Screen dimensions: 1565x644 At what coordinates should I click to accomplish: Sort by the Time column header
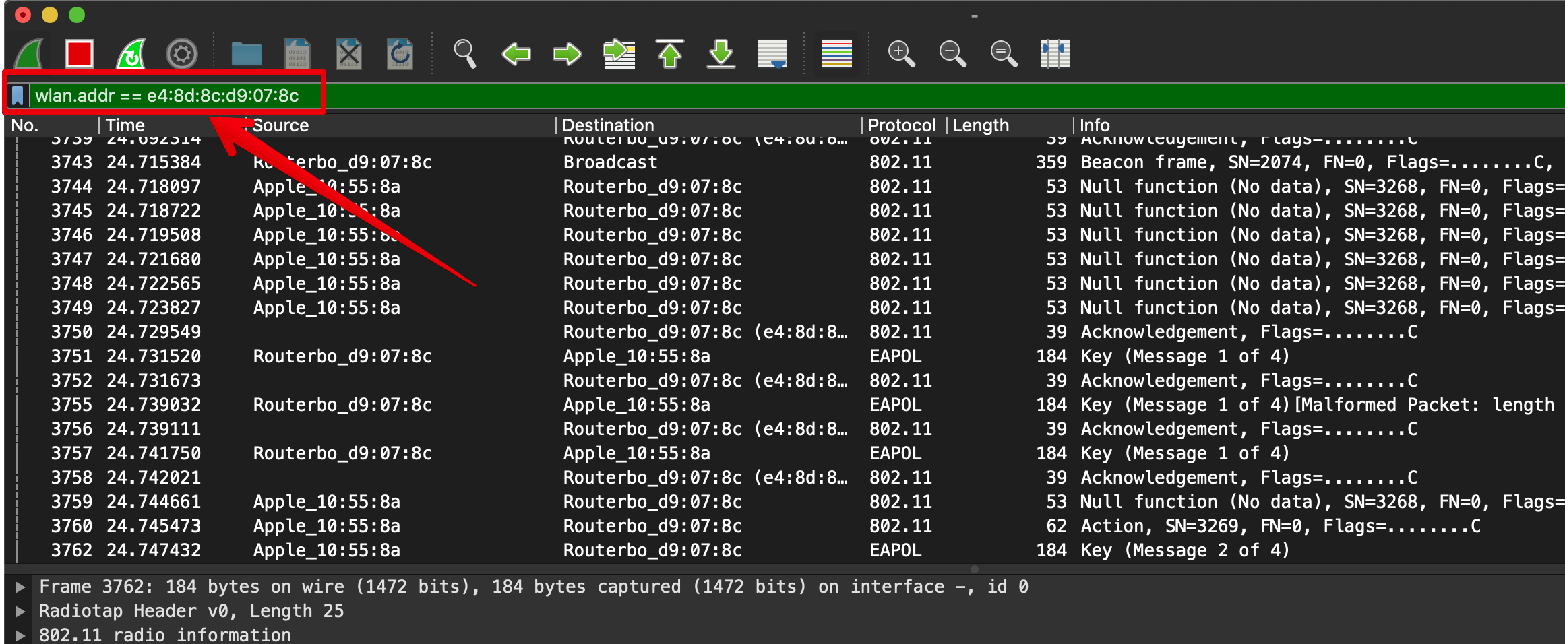[x=172, y=125]
